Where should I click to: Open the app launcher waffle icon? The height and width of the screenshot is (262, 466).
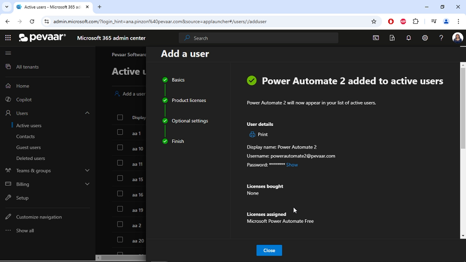click(8, 38)
